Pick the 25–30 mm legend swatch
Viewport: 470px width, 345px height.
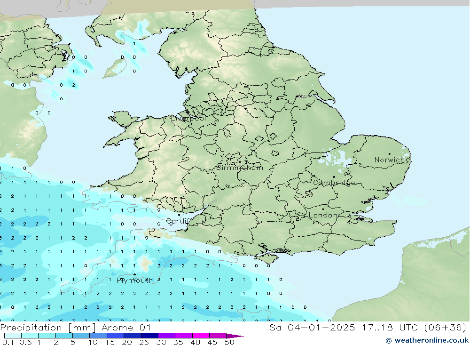149,336
